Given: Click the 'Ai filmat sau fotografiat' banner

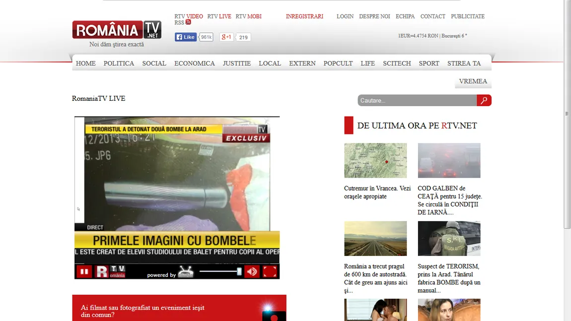Looking at the screenshot, I should coord(179,308).
